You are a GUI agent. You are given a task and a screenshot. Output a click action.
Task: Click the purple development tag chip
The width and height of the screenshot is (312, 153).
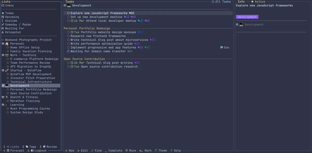247,17
